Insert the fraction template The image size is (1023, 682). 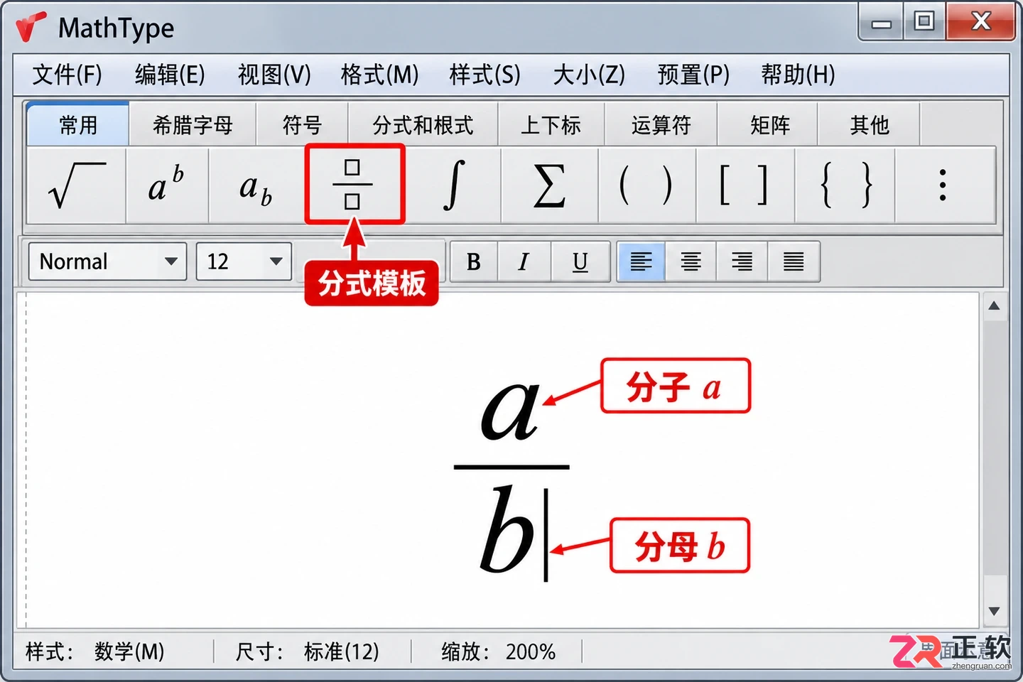tap(354, 185)
